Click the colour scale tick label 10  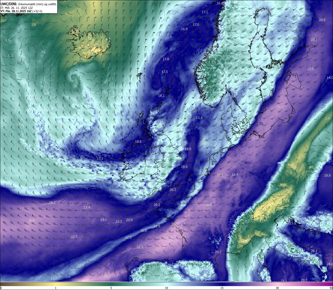point(166,288)
